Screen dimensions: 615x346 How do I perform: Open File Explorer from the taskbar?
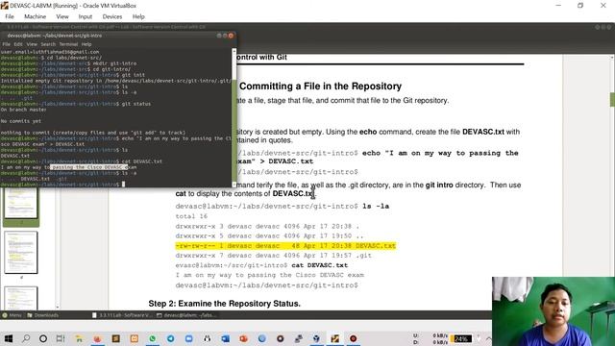pos(79,338)
